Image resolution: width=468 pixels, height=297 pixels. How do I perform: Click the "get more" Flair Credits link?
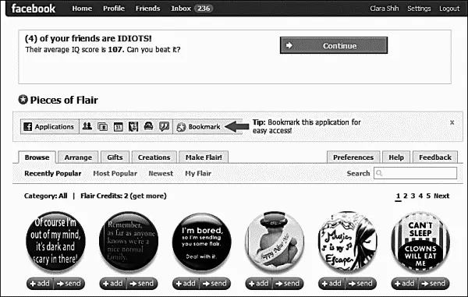(x=149, y=196)
